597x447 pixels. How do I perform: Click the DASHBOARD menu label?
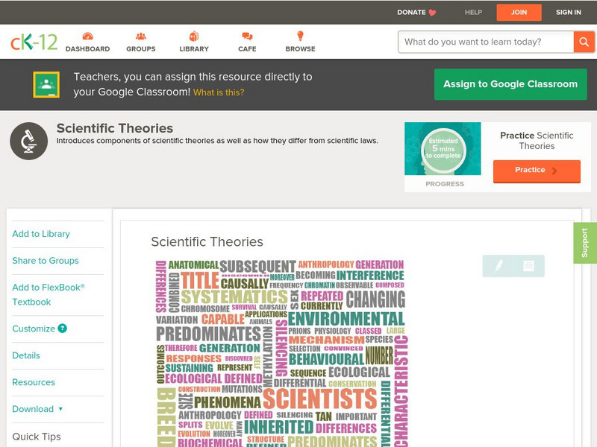pos(87,49)
